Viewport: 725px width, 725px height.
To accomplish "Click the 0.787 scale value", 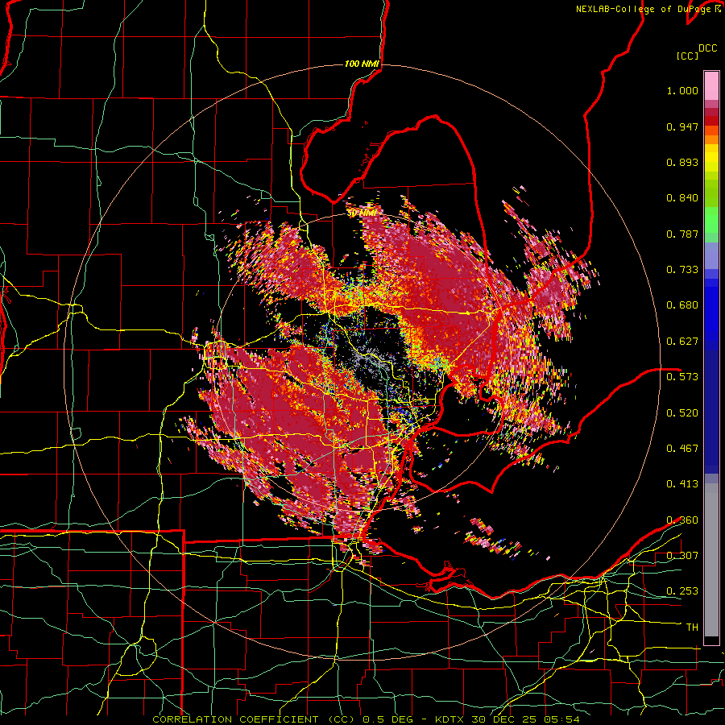I will tap(682, 234).
